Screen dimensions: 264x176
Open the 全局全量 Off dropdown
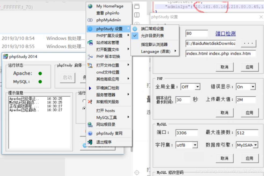pyautogui.click(x=197, y=87)
